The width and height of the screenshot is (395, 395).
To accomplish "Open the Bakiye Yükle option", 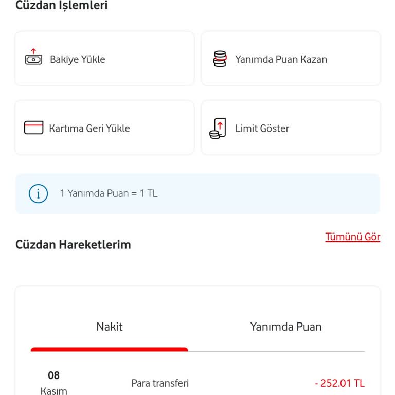I will [104, 59].
